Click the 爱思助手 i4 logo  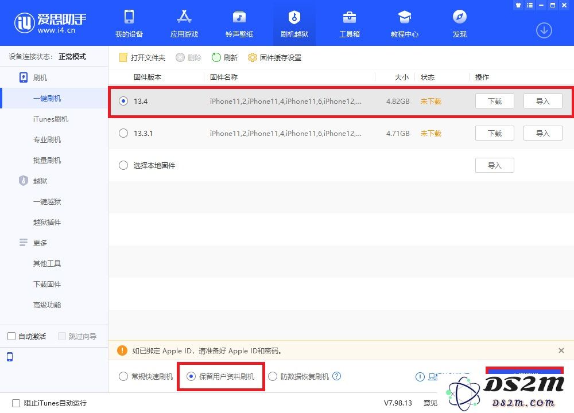point(50,23)
